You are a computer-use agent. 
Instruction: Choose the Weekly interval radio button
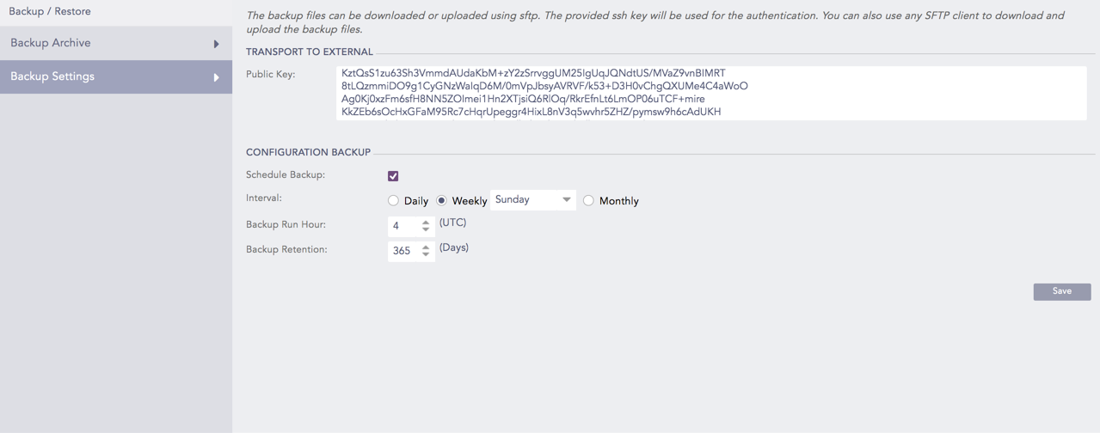click(x=441, y=201)
